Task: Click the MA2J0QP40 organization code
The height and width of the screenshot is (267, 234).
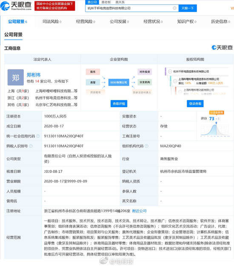Action: tap(171, 146)
